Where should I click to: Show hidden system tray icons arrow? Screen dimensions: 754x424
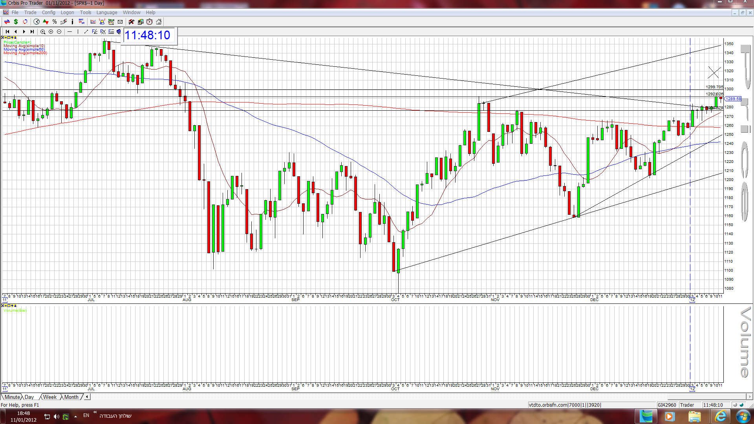[75, 417]
